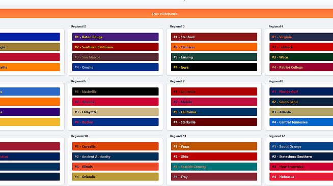333x186 pixels.
Task: Pick the #4 - Nebraska team bar
Action: click(301, 177)
